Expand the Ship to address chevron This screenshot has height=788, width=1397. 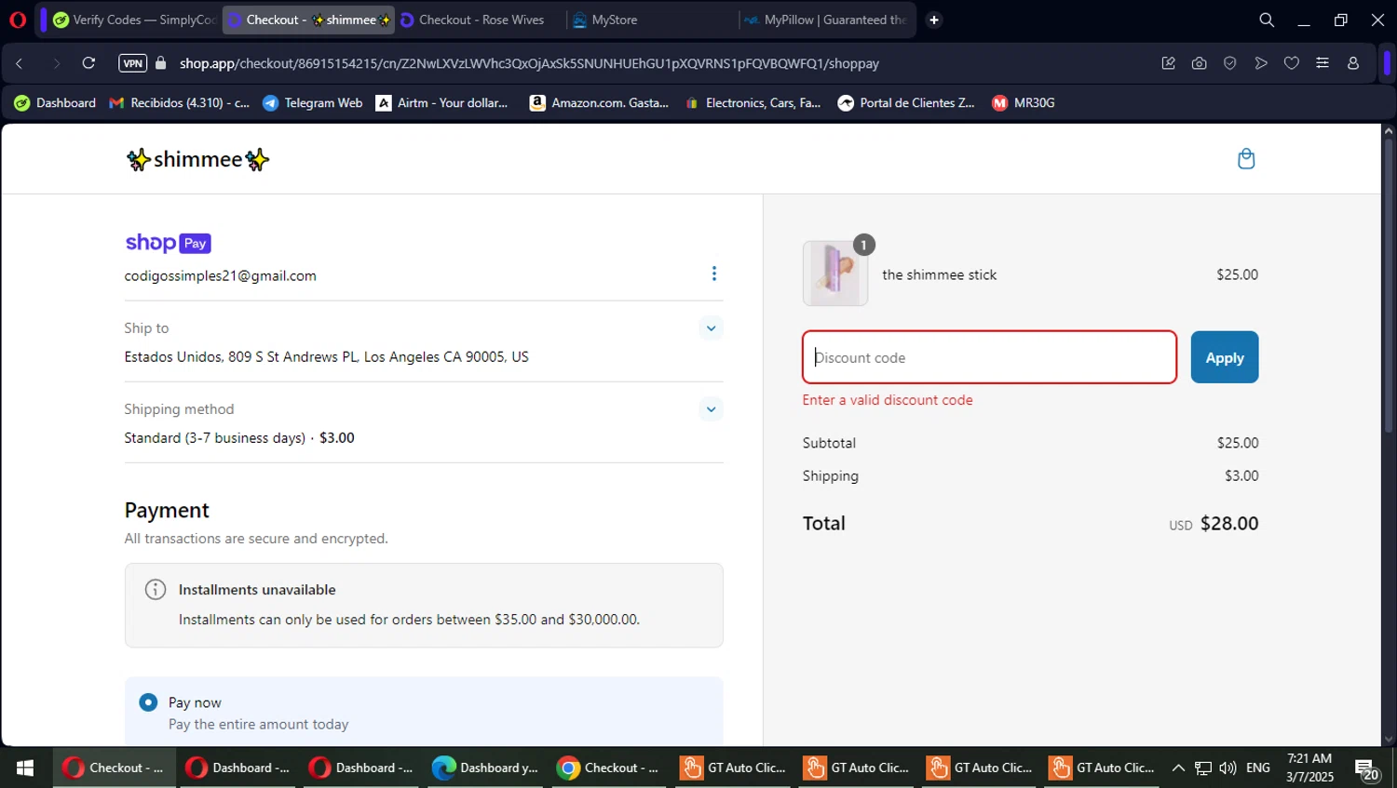point(711,327)
